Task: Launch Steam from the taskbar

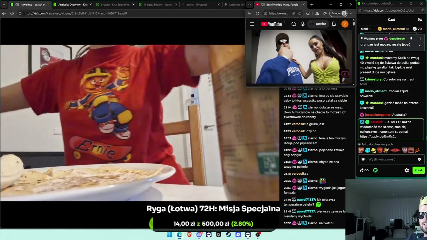Action: tap(228, 235)
